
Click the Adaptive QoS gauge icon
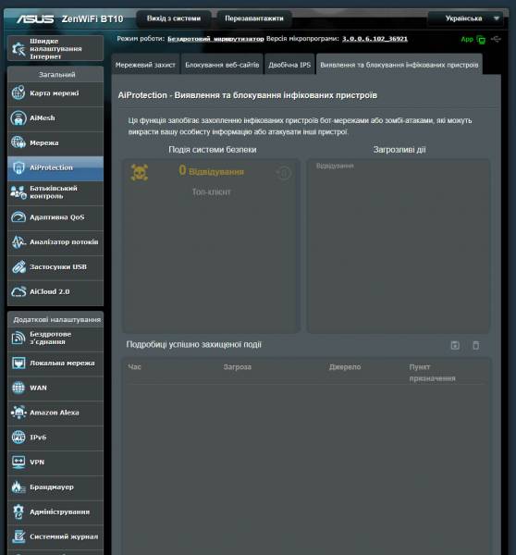click(18, 217)
